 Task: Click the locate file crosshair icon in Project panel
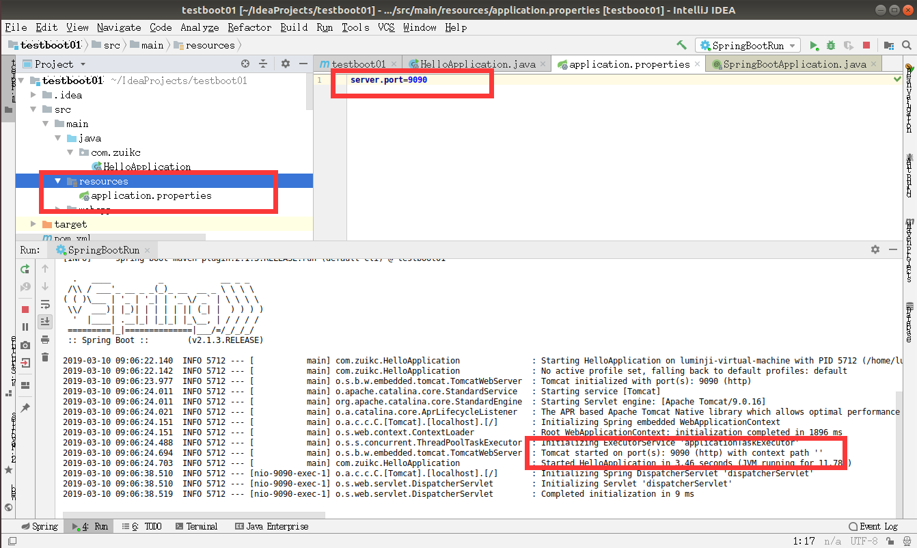point(245,64)
